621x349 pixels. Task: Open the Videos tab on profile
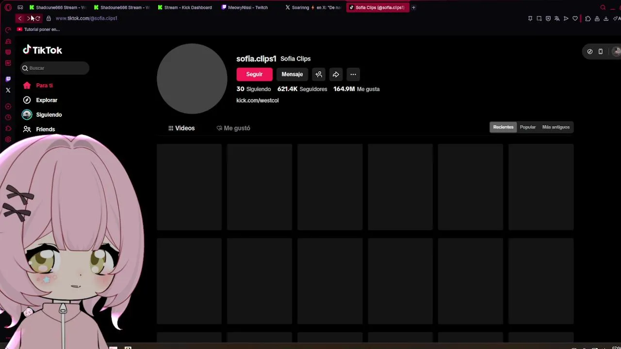coord(181,128)
